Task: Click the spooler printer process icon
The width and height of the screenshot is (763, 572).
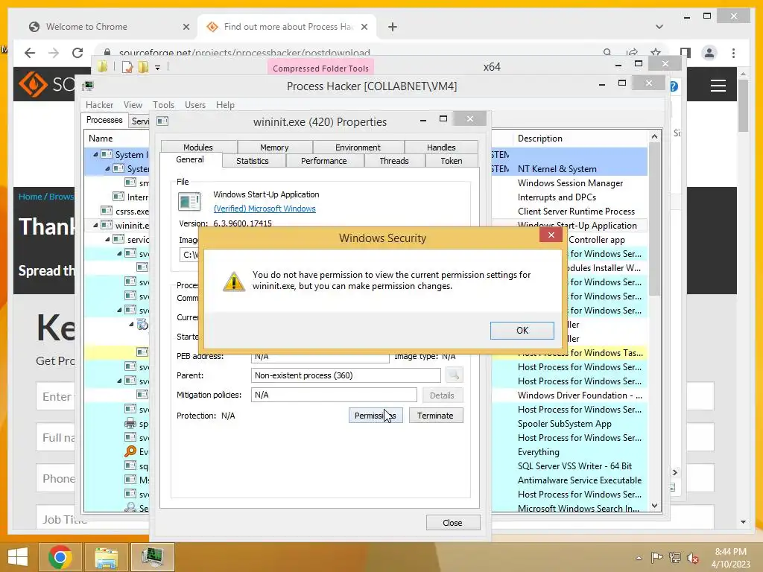Action: [130, 423]
